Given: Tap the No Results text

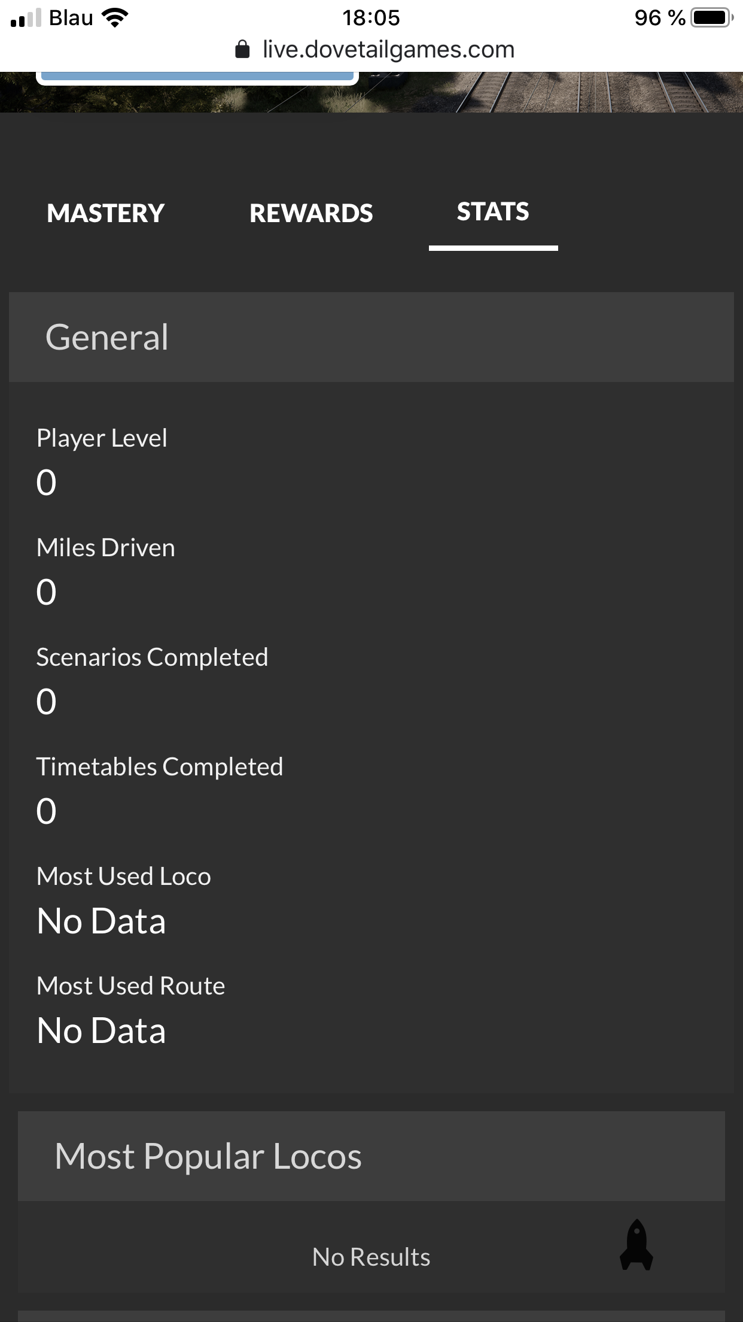Looking at the screenshot, I should click(371, 1257).
